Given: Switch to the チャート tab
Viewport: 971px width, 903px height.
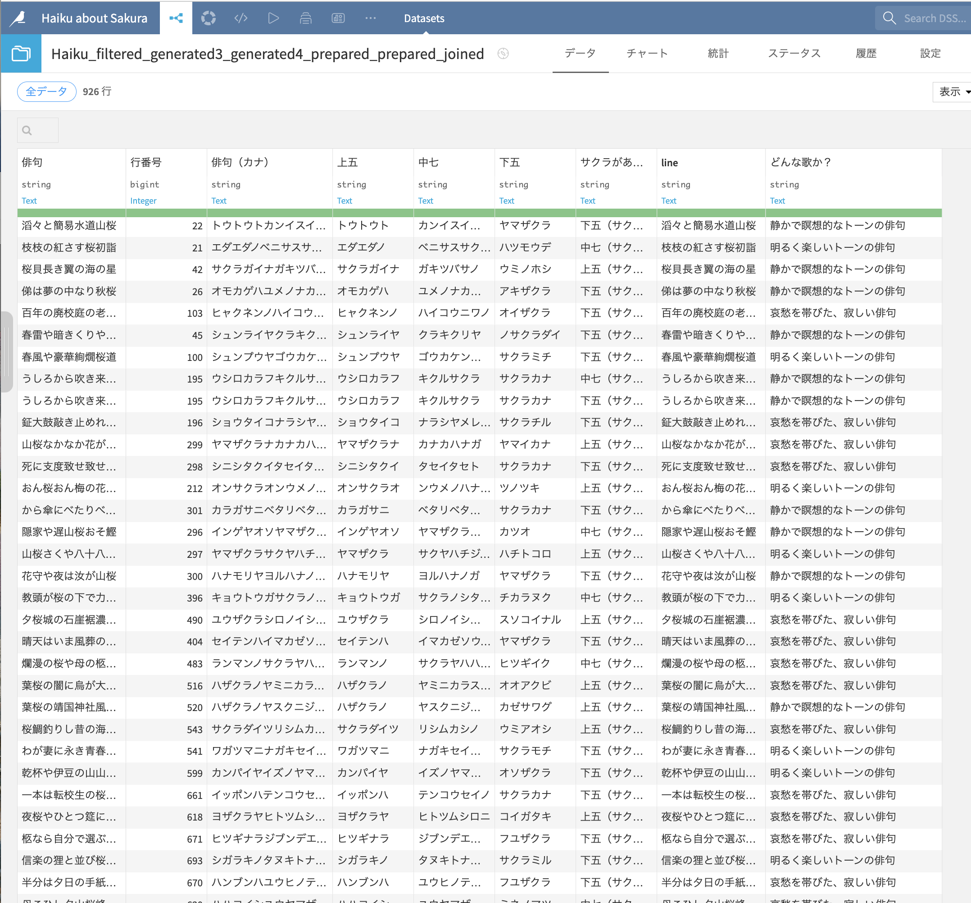Looking at the screenshot, I should [647, 53].
